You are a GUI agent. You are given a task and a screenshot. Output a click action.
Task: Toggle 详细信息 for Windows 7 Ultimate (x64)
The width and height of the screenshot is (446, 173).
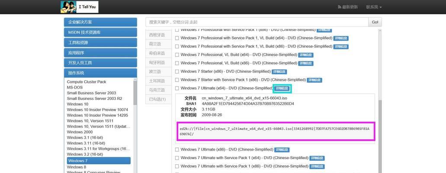click(282, 89)
